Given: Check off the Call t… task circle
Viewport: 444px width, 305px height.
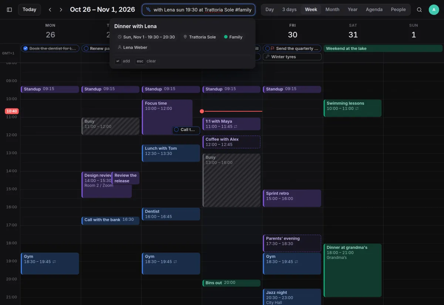Looking at the screenshot, I should (176, 130).
